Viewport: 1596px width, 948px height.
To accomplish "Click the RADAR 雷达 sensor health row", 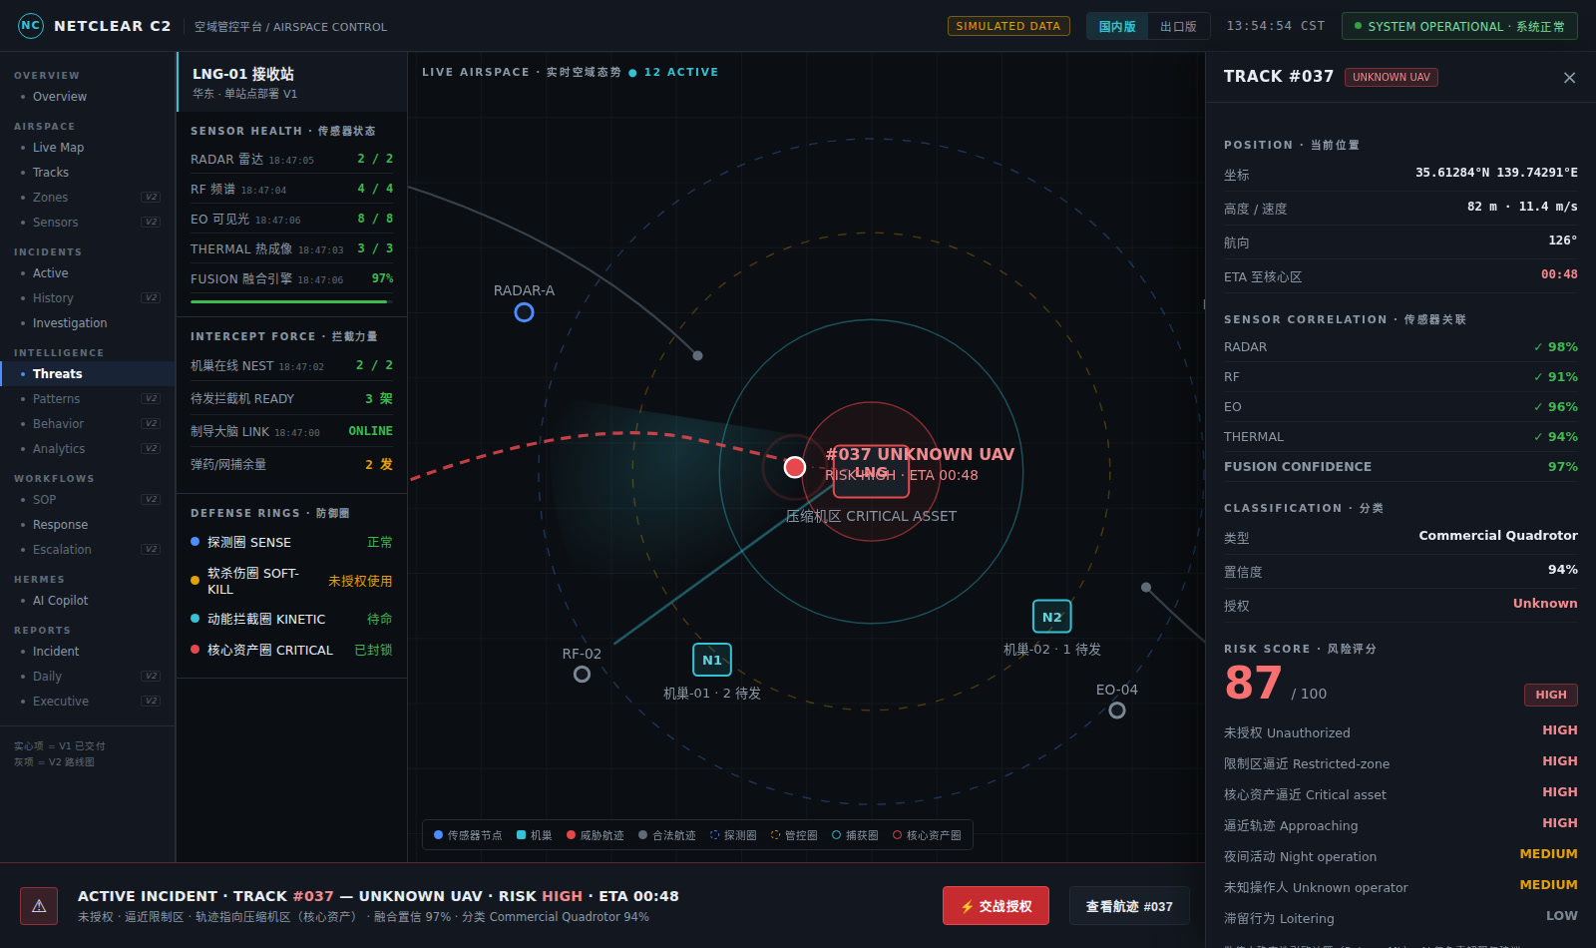I will [x=291, y=159].
